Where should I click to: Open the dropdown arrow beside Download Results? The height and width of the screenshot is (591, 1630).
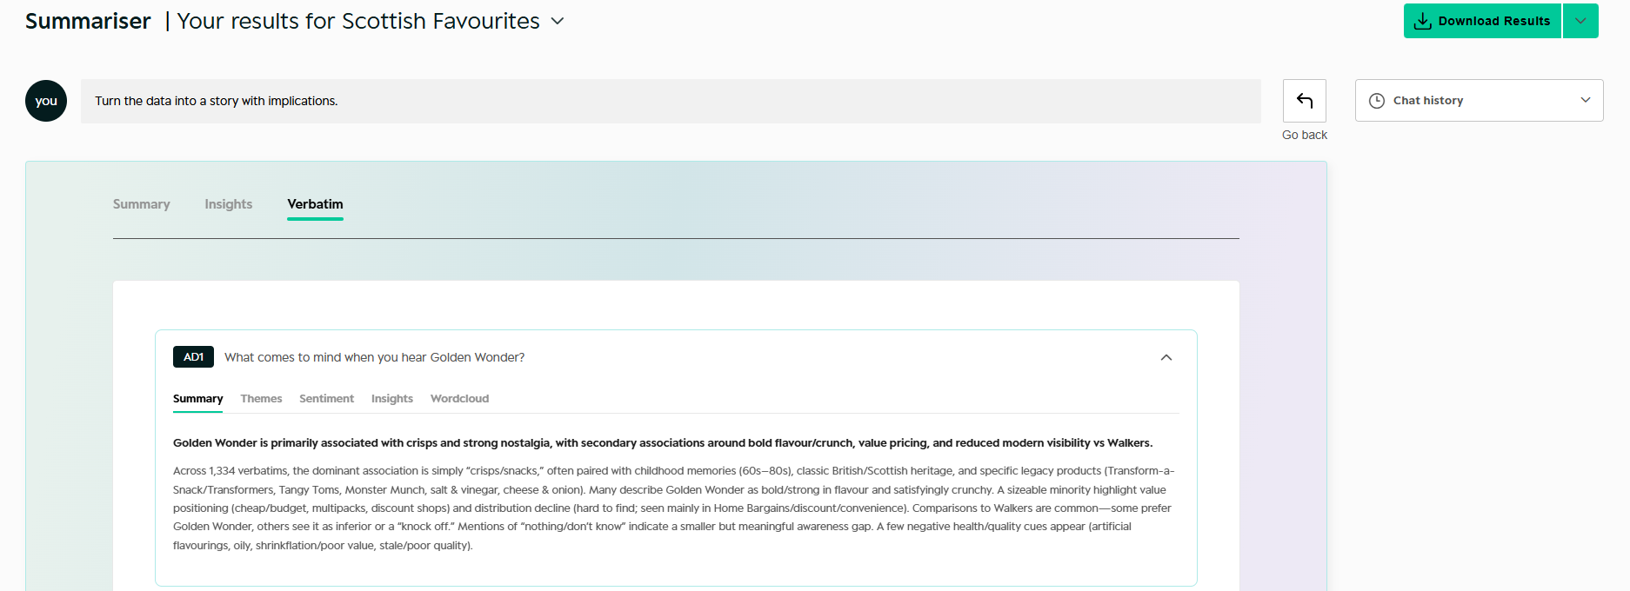pyautogui.click(x=1580, y=21)
